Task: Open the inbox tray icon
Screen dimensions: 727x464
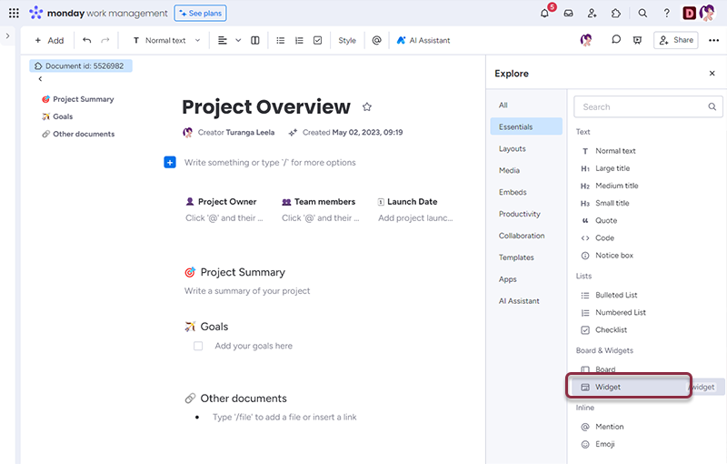Action: point(569,14)
